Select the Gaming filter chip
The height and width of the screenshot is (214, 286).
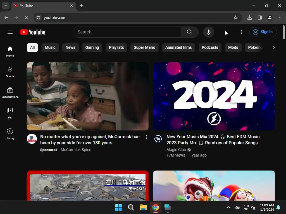pyautogui.click(x=92, y=47)
